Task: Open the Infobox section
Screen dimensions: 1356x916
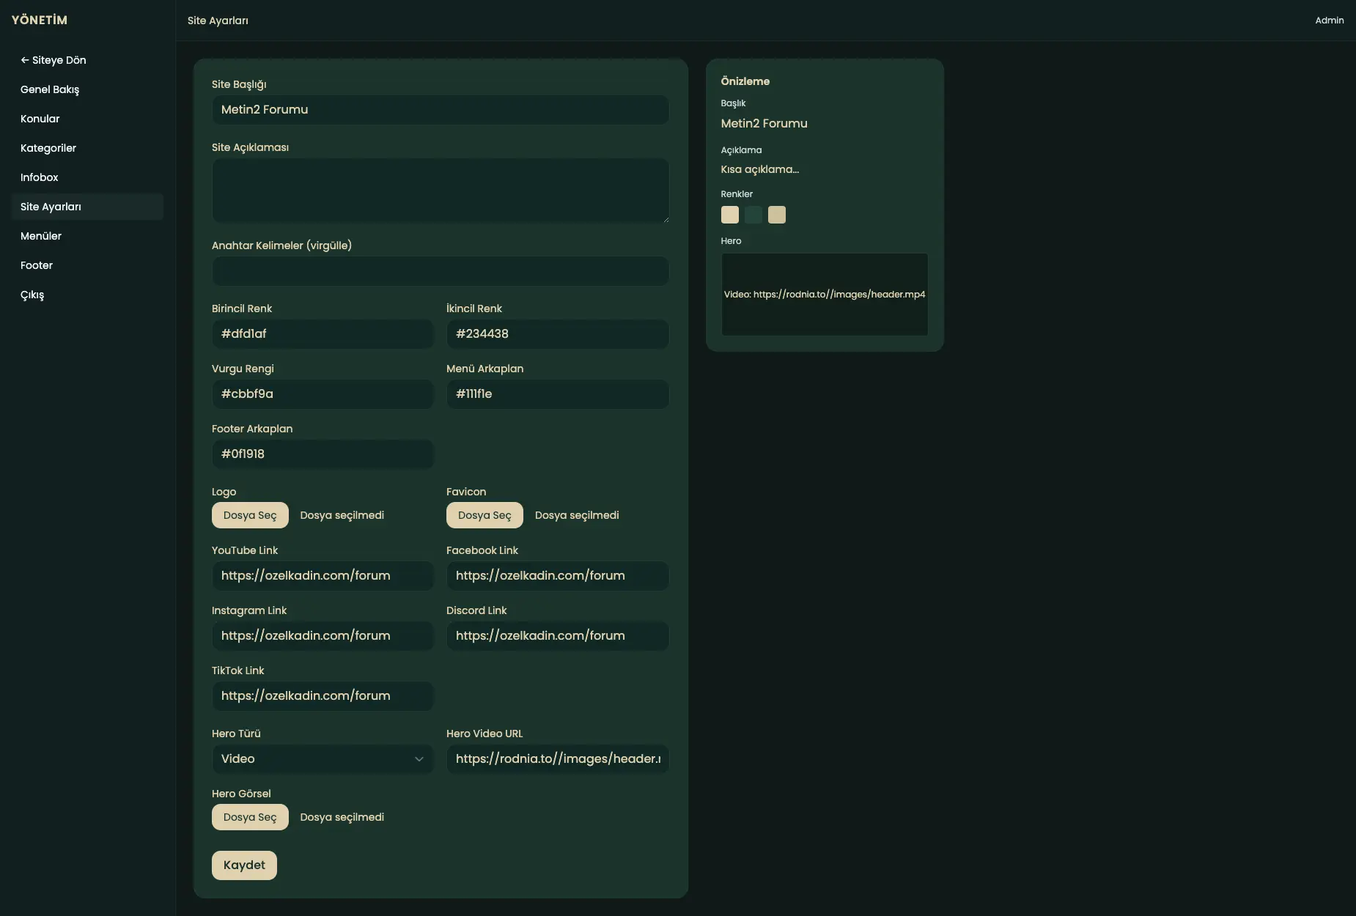Action: pos(40,177)
